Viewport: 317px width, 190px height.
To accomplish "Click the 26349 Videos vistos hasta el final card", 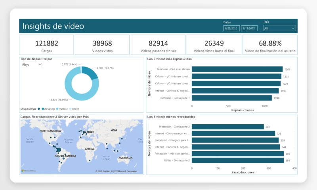I will click(214, 45).
